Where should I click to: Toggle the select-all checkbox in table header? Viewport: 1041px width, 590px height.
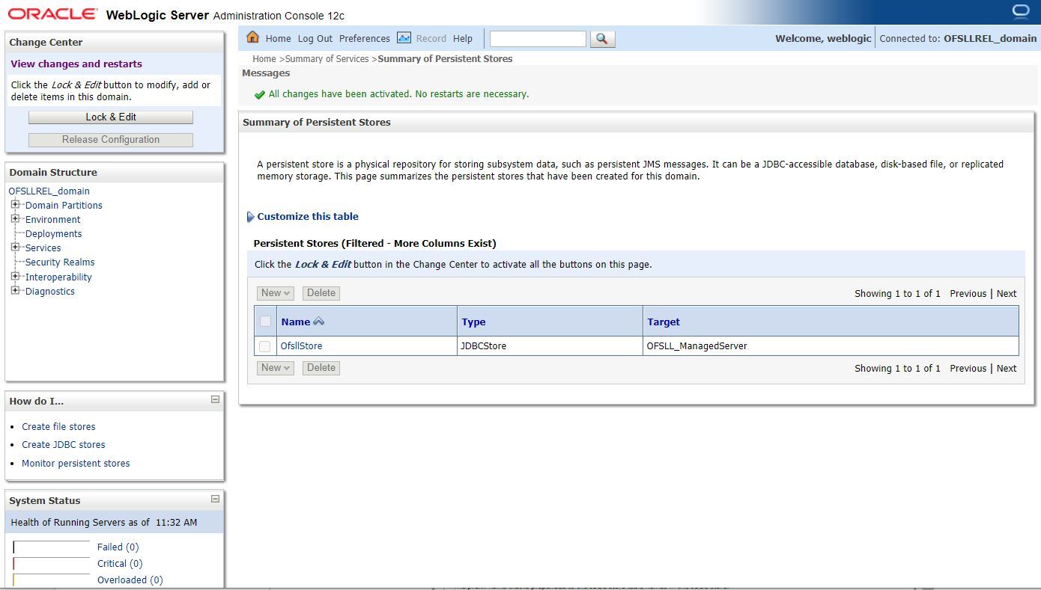(265, 322)
